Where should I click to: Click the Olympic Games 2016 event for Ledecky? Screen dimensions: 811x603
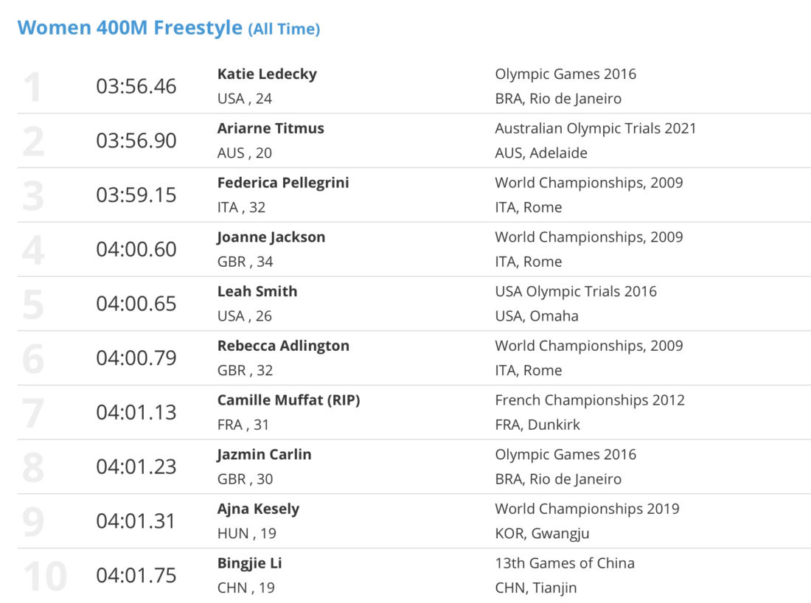pyautogui.click(x=565, y=74)
